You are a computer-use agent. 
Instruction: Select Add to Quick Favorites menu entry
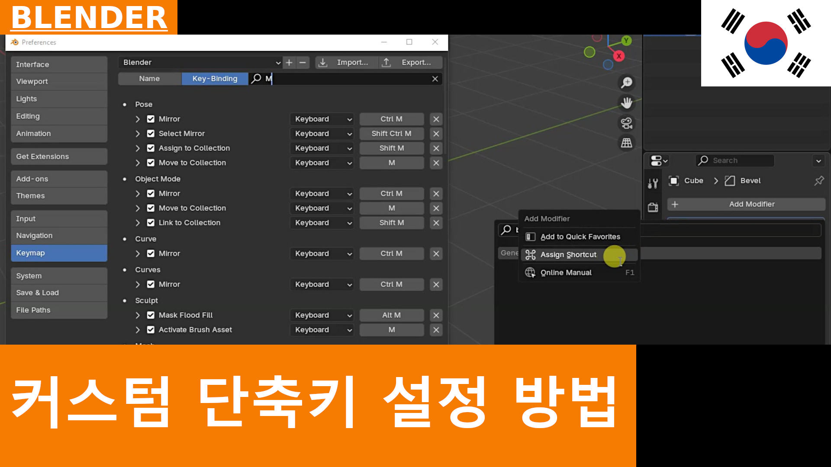580,237
